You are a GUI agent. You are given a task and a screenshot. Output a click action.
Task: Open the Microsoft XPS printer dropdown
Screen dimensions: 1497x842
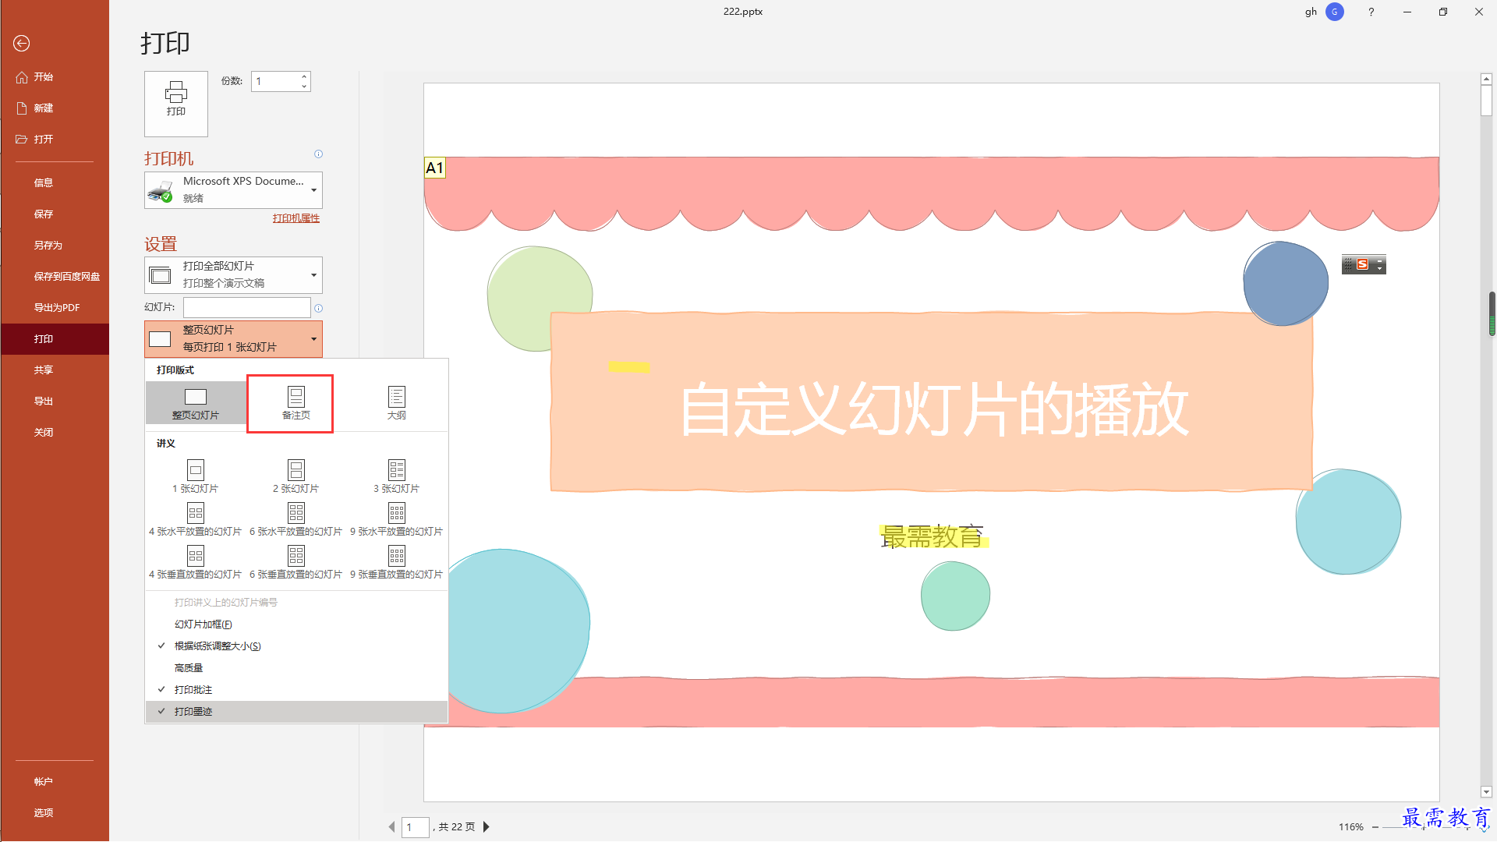coord(233,190)
